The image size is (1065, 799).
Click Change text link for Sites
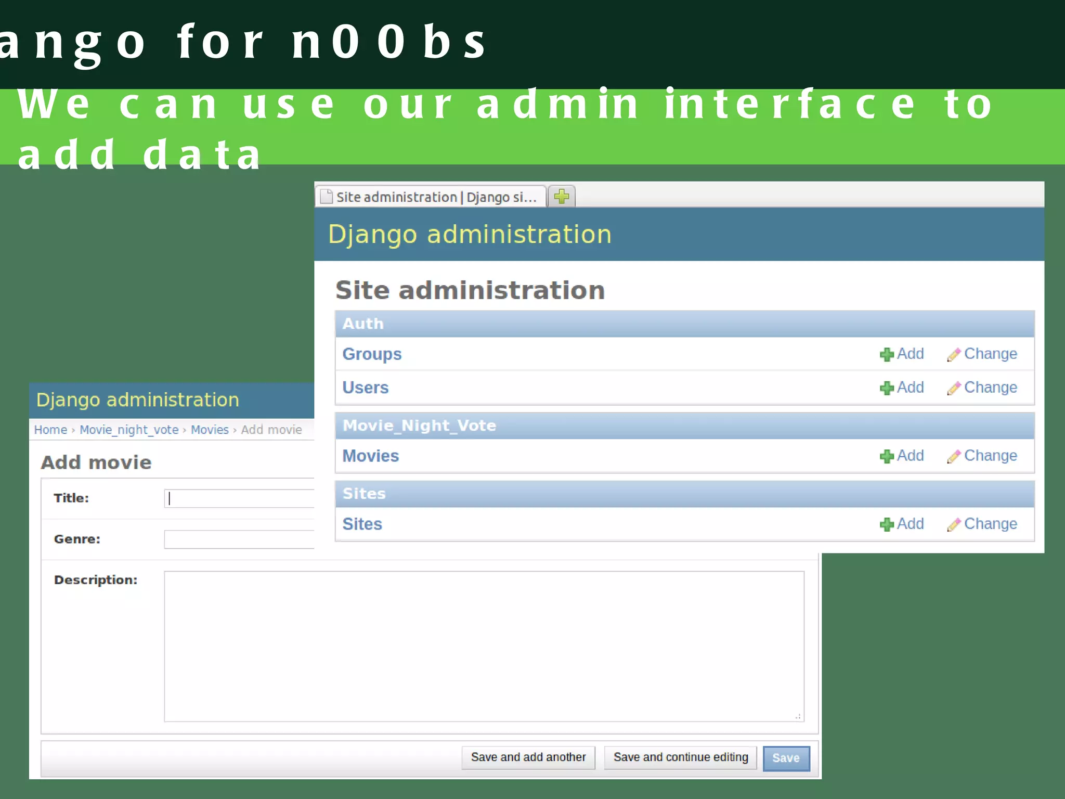(990, 524)
